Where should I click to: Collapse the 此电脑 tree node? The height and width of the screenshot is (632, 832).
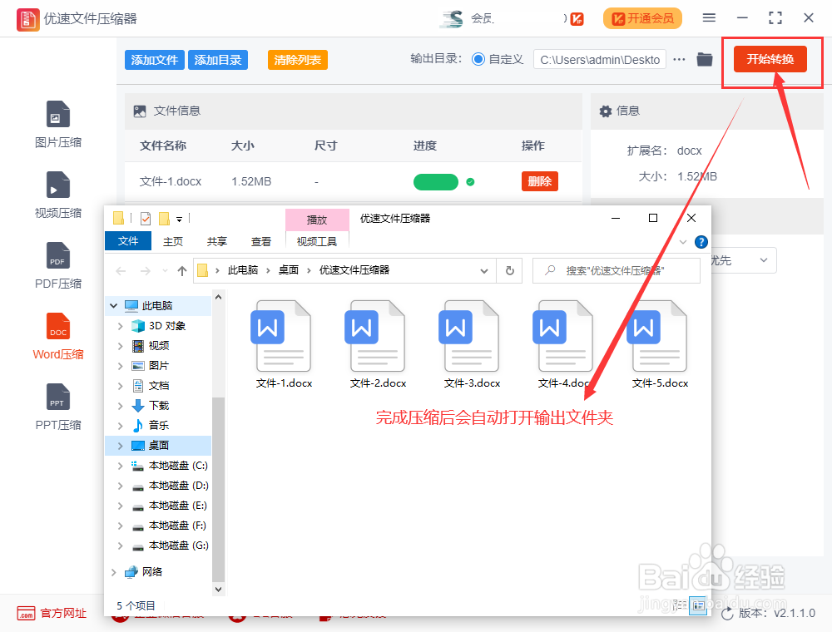pos(113,305)
